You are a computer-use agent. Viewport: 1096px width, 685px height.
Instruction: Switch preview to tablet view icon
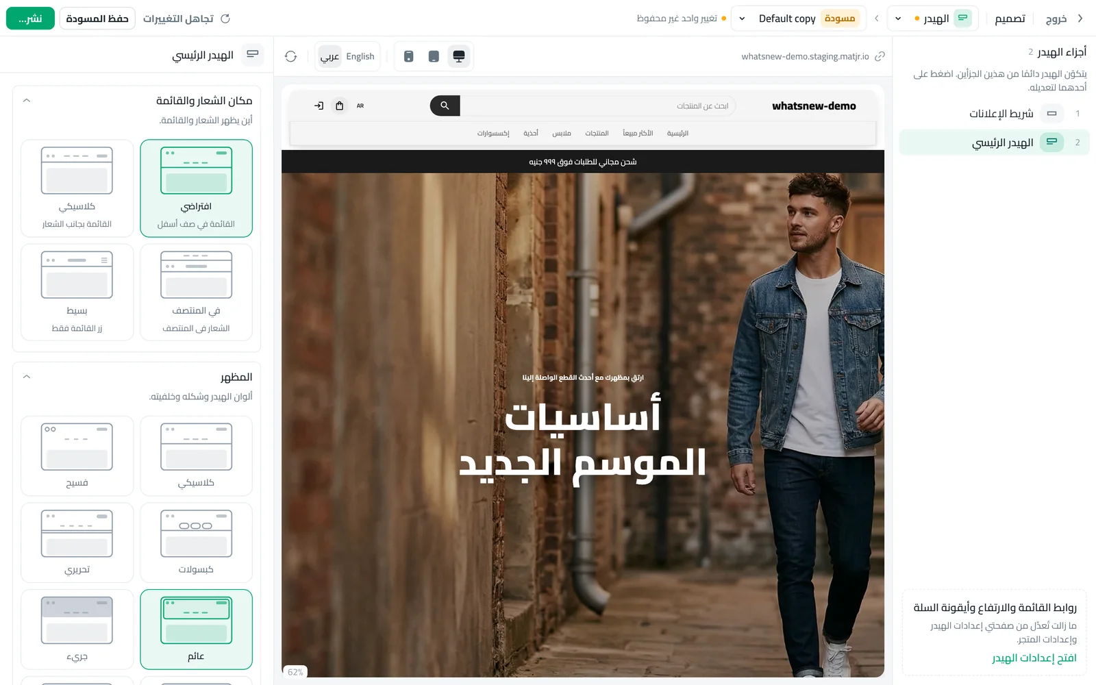point(434,56)
